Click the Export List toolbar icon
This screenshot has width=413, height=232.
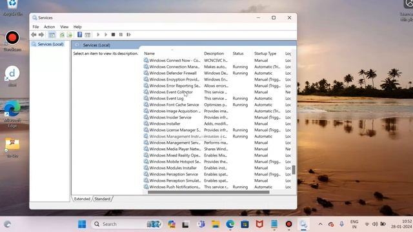(69, 35)
